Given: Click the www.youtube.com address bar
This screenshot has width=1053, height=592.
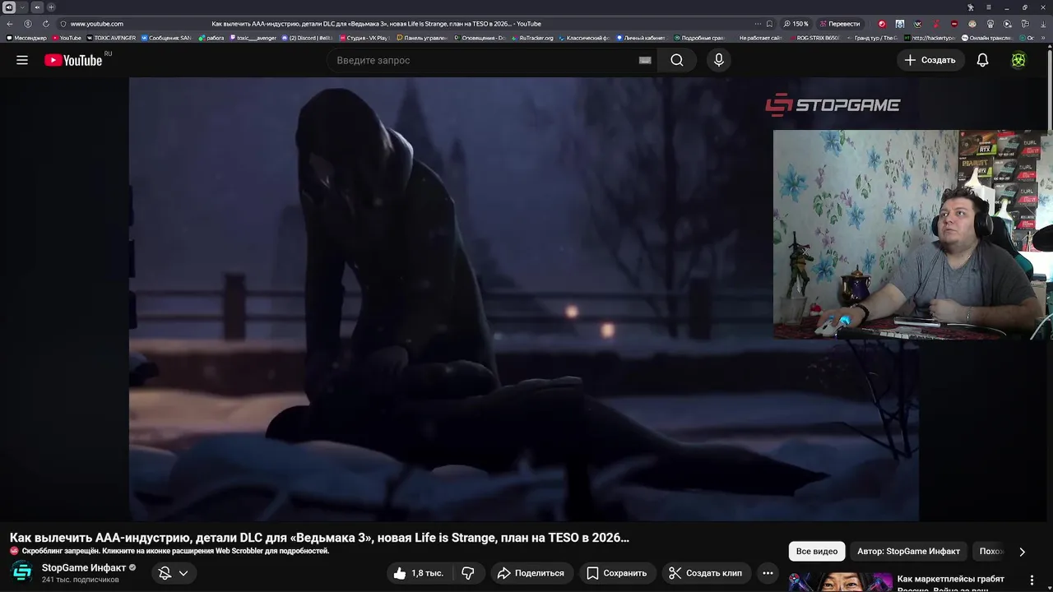Looking at the screenshot, I should pos(97,24).
